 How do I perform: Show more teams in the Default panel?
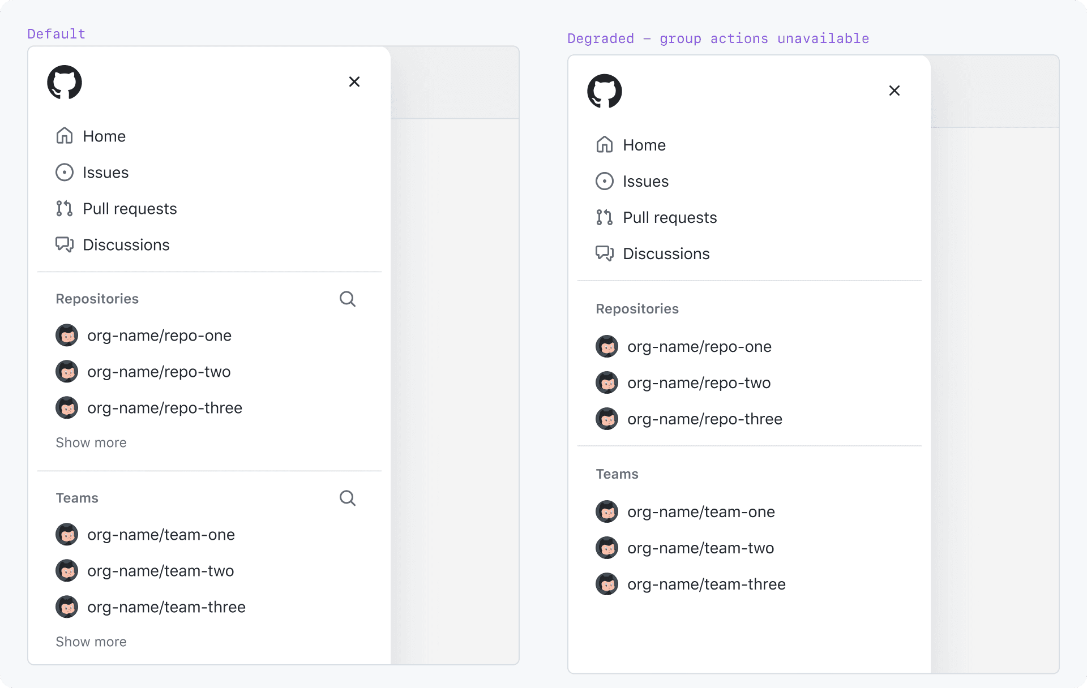point(91,642)
